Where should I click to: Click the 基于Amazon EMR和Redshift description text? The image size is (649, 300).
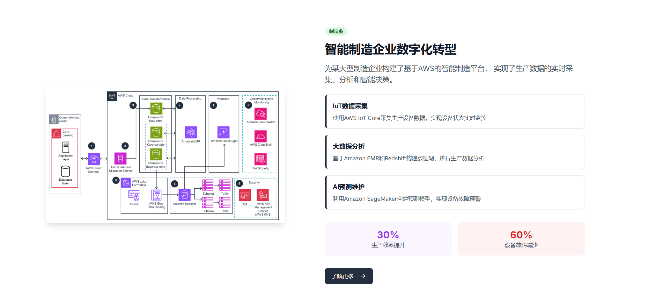tap(408, 158)
